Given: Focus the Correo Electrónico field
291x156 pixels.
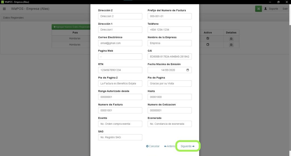Looking at the screenshot, I should coord(120,43).
